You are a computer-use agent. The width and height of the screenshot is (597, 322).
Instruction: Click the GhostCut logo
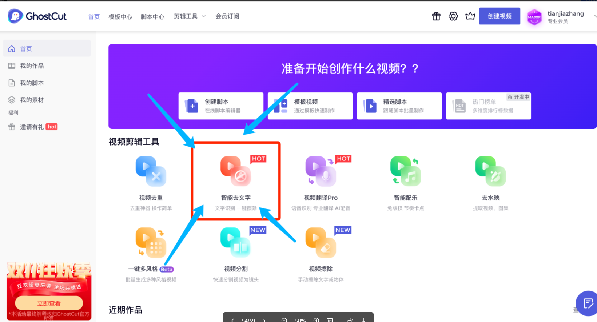click(x=37, y=16)
